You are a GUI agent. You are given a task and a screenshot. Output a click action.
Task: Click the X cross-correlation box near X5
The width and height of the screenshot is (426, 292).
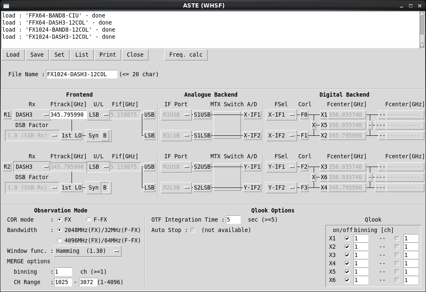(314, 125)
